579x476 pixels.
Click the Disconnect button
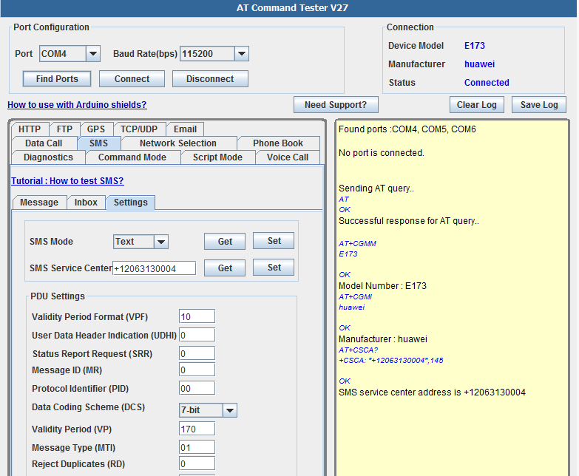click(x=210, y=79)
